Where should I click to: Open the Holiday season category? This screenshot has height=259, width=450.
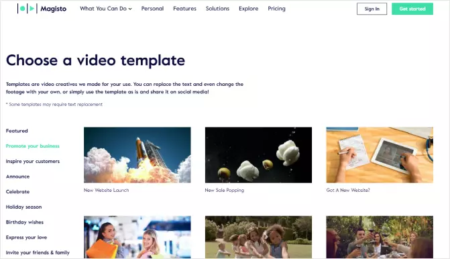point(24,207)
